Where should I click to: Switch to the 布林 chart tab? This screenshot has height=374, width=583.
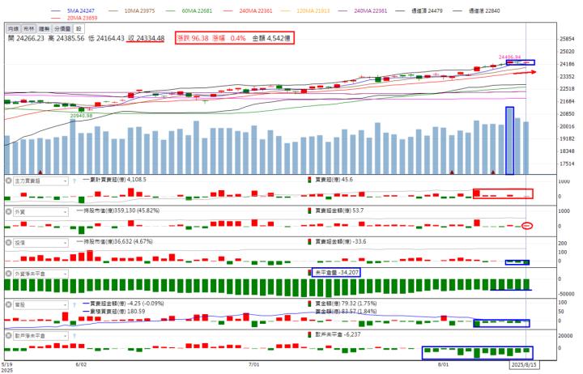[28, 28]
